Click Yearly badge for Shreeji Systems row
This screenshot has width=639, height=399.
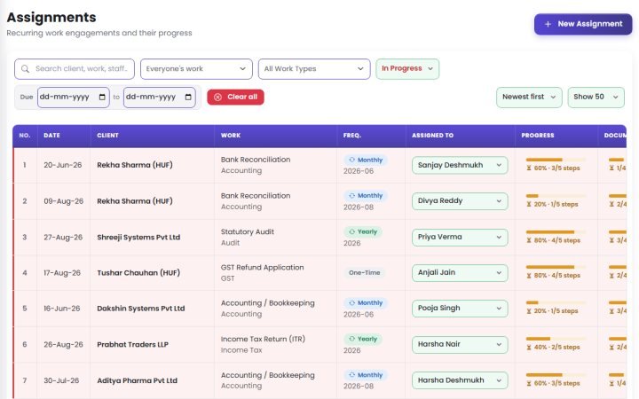363,231
